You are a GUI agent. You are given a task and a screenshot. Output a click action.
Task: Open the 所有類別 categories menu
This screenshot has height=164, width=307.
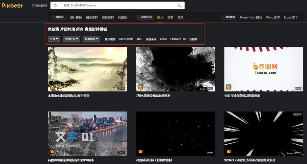pos(39,6)
